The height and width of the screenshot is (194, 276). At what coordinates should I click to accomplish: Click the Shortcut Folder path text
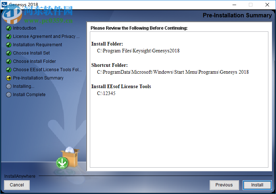point(173,72)
